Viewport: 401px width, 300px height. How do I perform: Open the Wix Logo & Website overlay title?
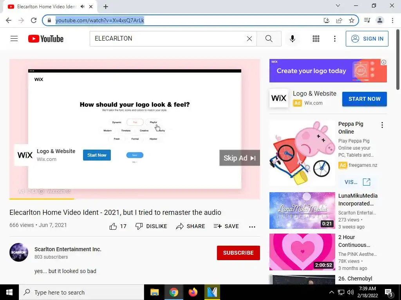[56, 151]
